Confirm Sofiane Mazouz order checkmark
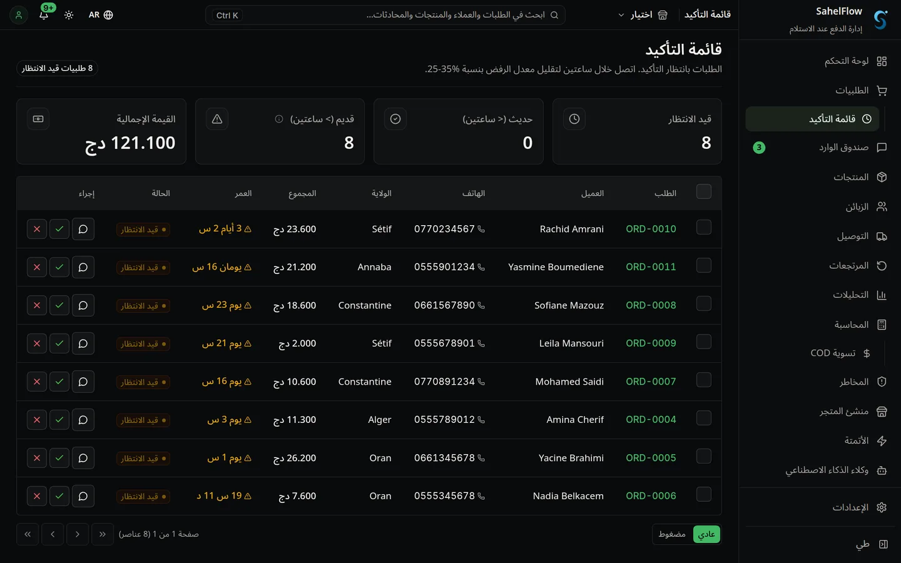901x563 pixels. (59, 305)
